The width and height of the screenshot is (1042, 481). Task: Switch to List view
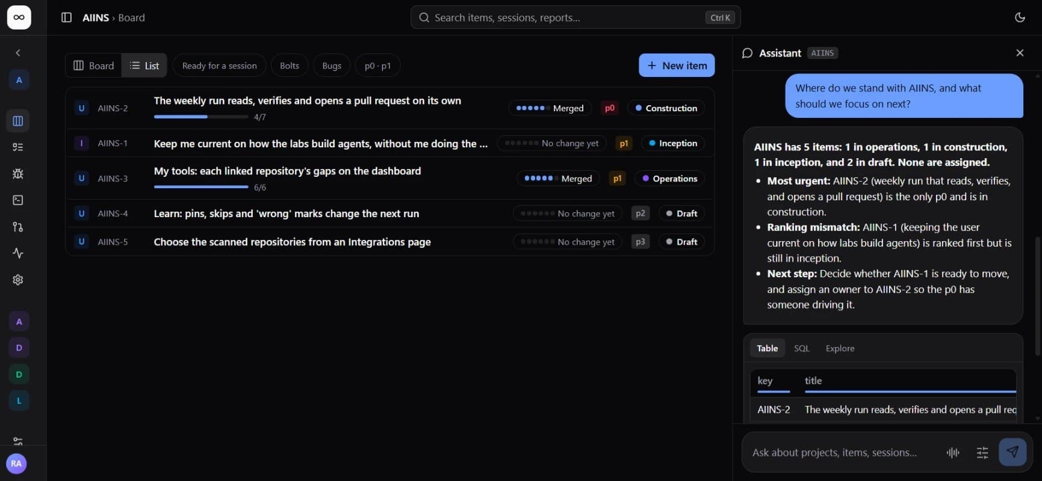coord(144,66)
